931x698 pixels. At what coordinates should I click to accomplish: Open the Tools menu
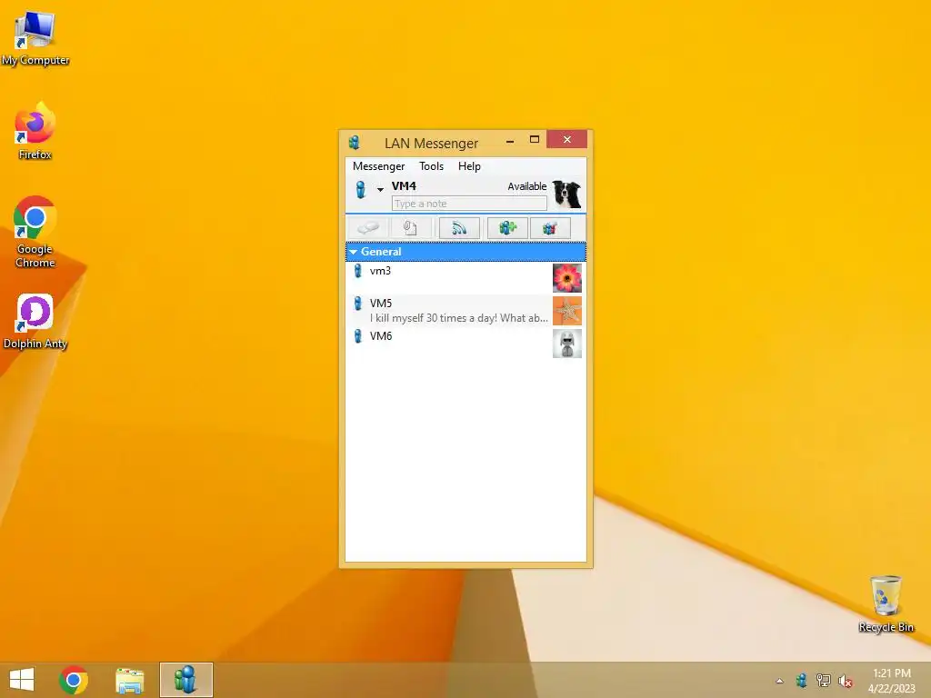(x=431, y=166)
